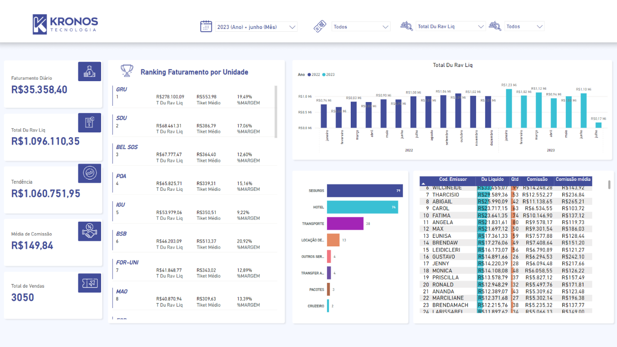Select MAO unit in the ranking list
The height and width of the screenshot is (347, 617).
pyautogui.click(x=122, y=291)
